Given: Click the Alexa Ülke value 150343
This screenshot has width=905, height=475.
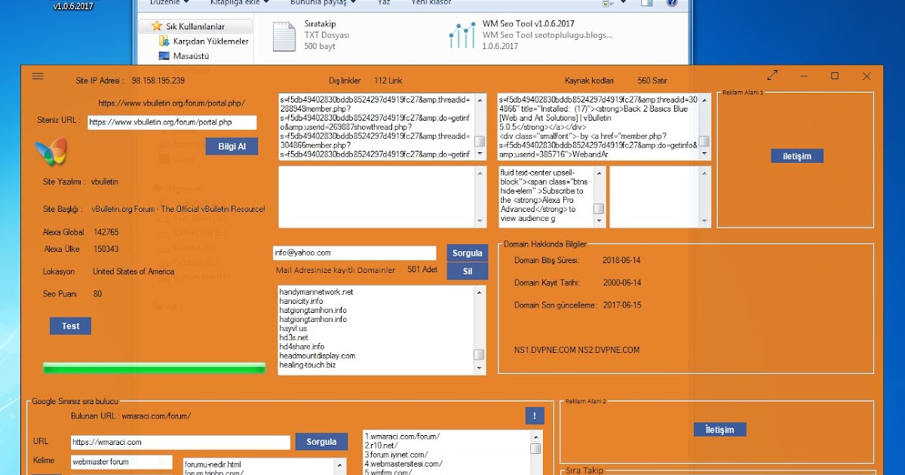Looking at the screenshot, I should [x=106, y=249].
